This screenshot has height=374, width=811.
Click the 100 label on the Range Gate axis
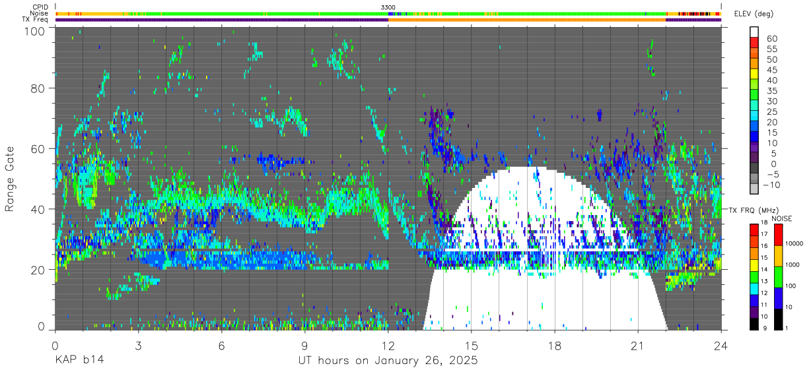point(35,31)
